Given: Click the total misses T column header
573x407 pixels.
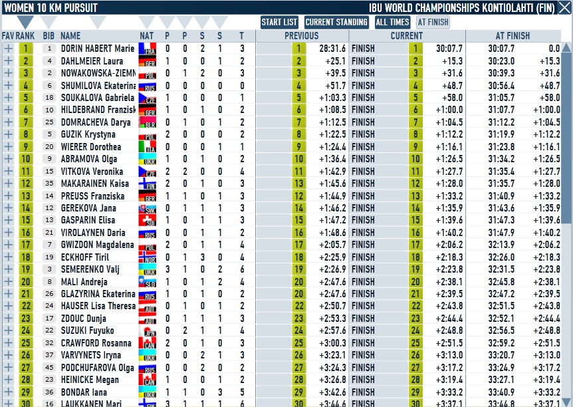Looking at the screenshot, I should [241, 36].
